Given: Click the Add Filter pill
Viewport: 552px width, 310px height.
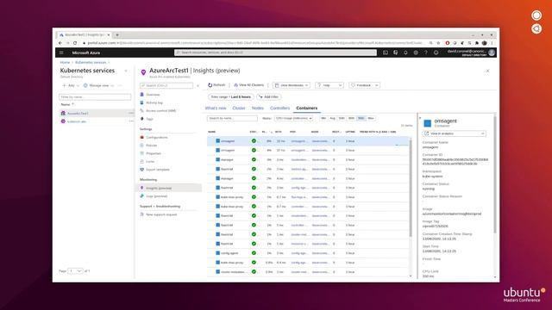Looking at the screenshot, I should click(269, 96).
